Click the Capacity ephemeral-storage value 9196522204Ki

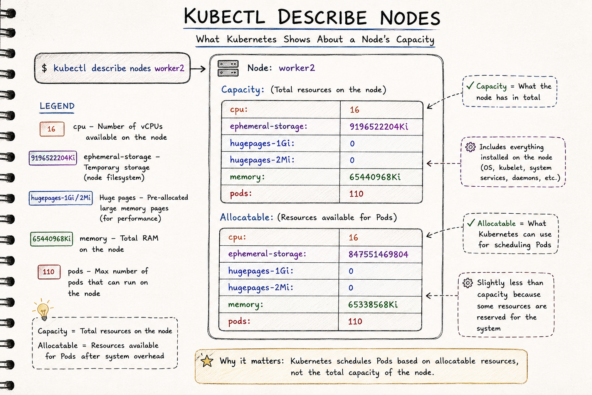point(379,127)
